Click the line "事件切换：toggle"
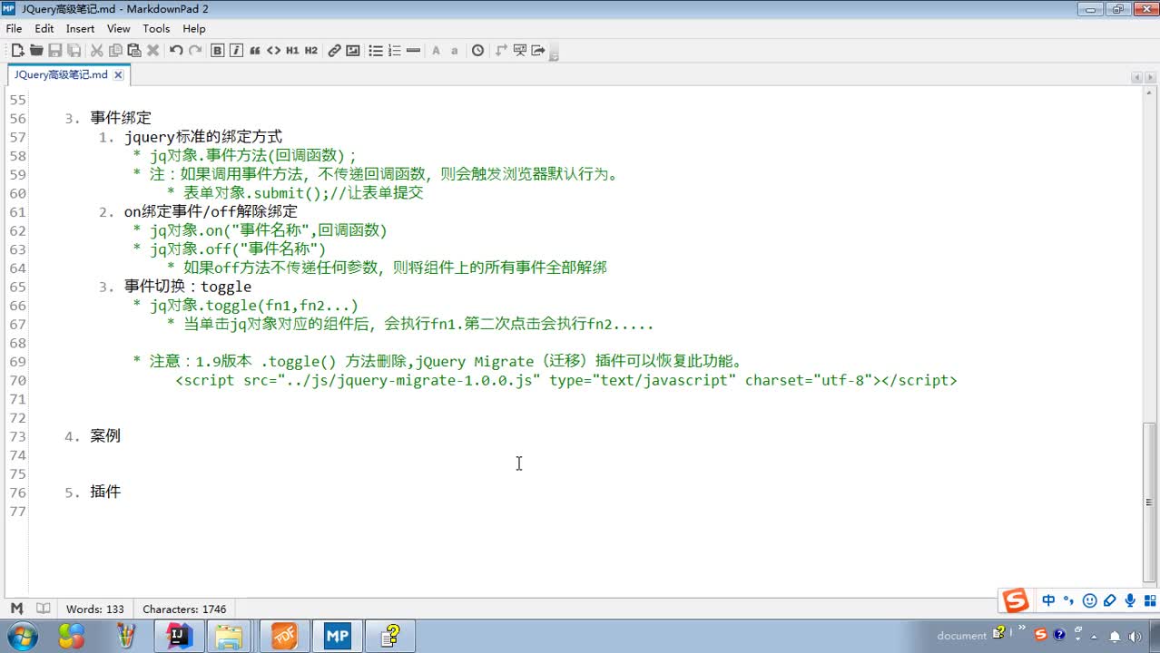This screenshot has width=1160, height=653. pyautogui.click(x=188, y=287)
